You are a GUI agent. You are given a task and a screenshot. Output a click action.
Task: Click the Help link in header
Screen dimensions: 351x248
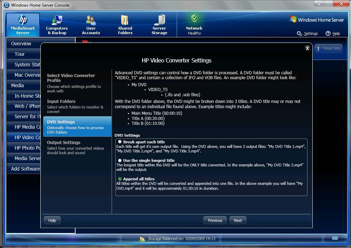pos(336,33)
